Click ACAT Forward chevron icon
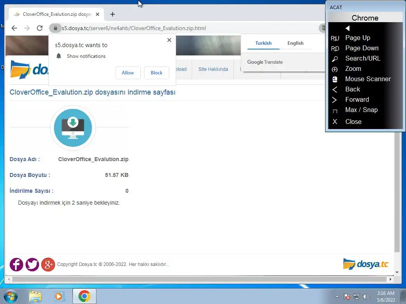 (x=335, y=100)
